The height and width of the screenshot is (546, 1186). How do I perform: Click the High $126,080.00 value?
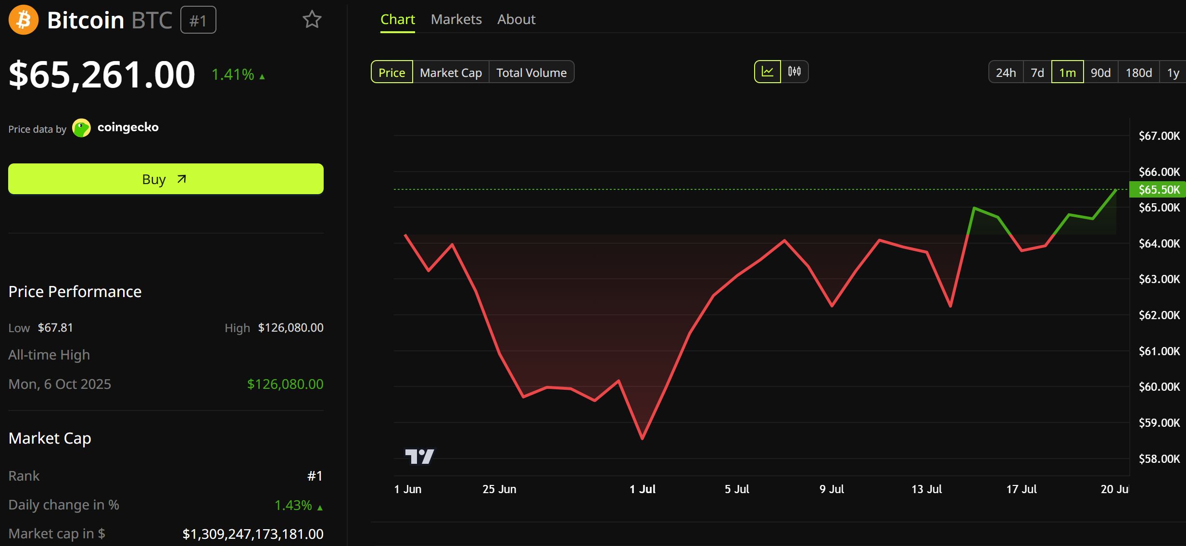[x=290, y=328]
